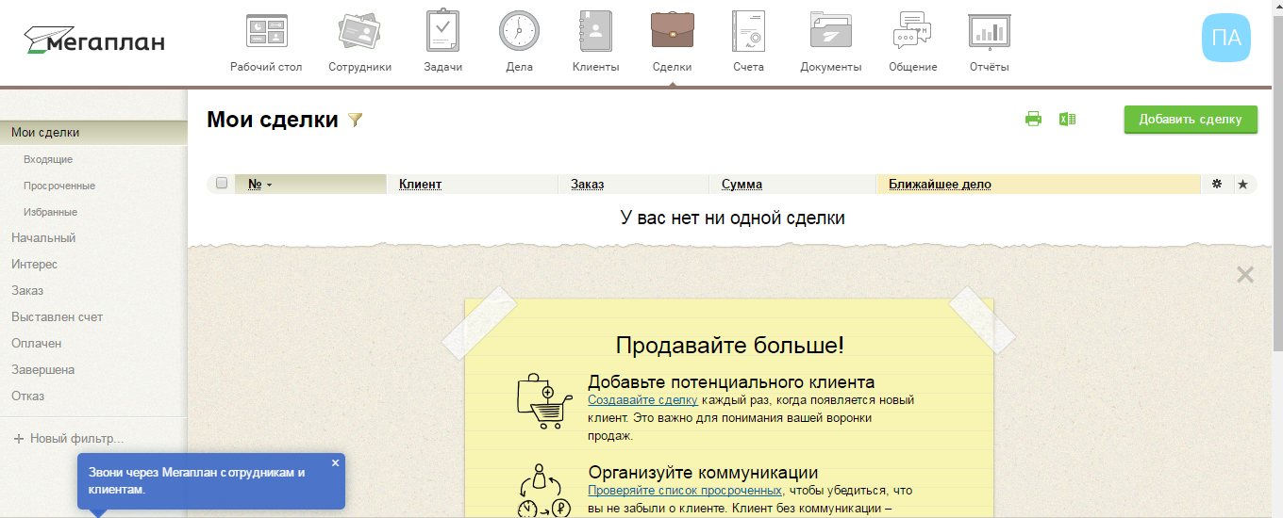Select Начальный stage filter
1283x518 pixels.
tap(43, 238)
